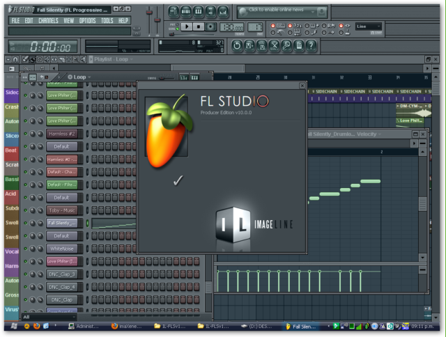Expand hidden system tray icons arrow
The width and height of the screenshot is (446, 337).
(x=328, y=326)
